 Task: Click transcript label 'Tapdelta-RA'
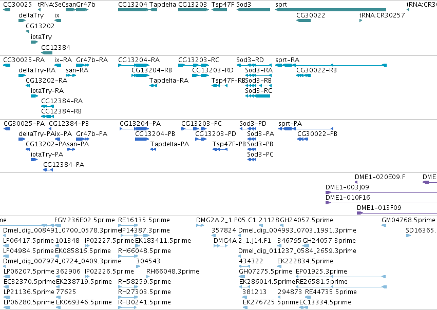tap(169, 81)
